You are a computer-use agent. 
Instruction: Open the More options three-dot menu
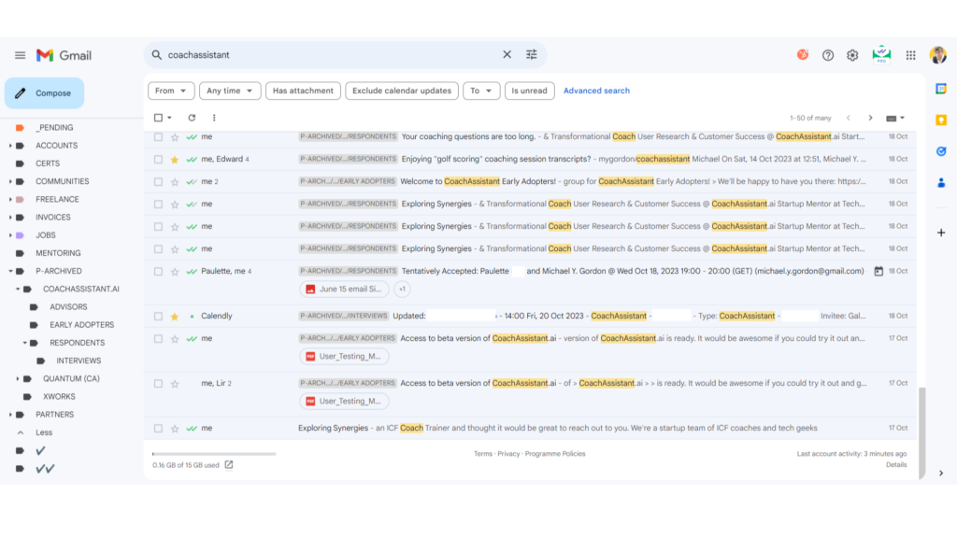pyautogui.click(x=214, y=118)
